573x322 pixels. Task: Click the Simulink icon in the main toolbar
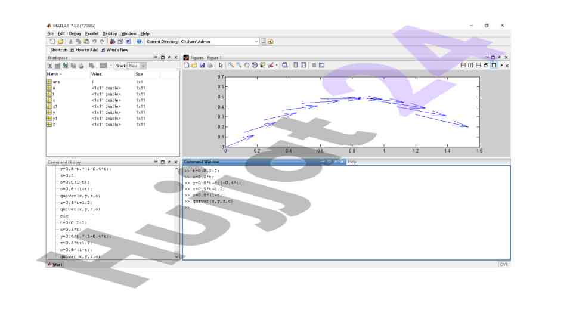(113, 42)
